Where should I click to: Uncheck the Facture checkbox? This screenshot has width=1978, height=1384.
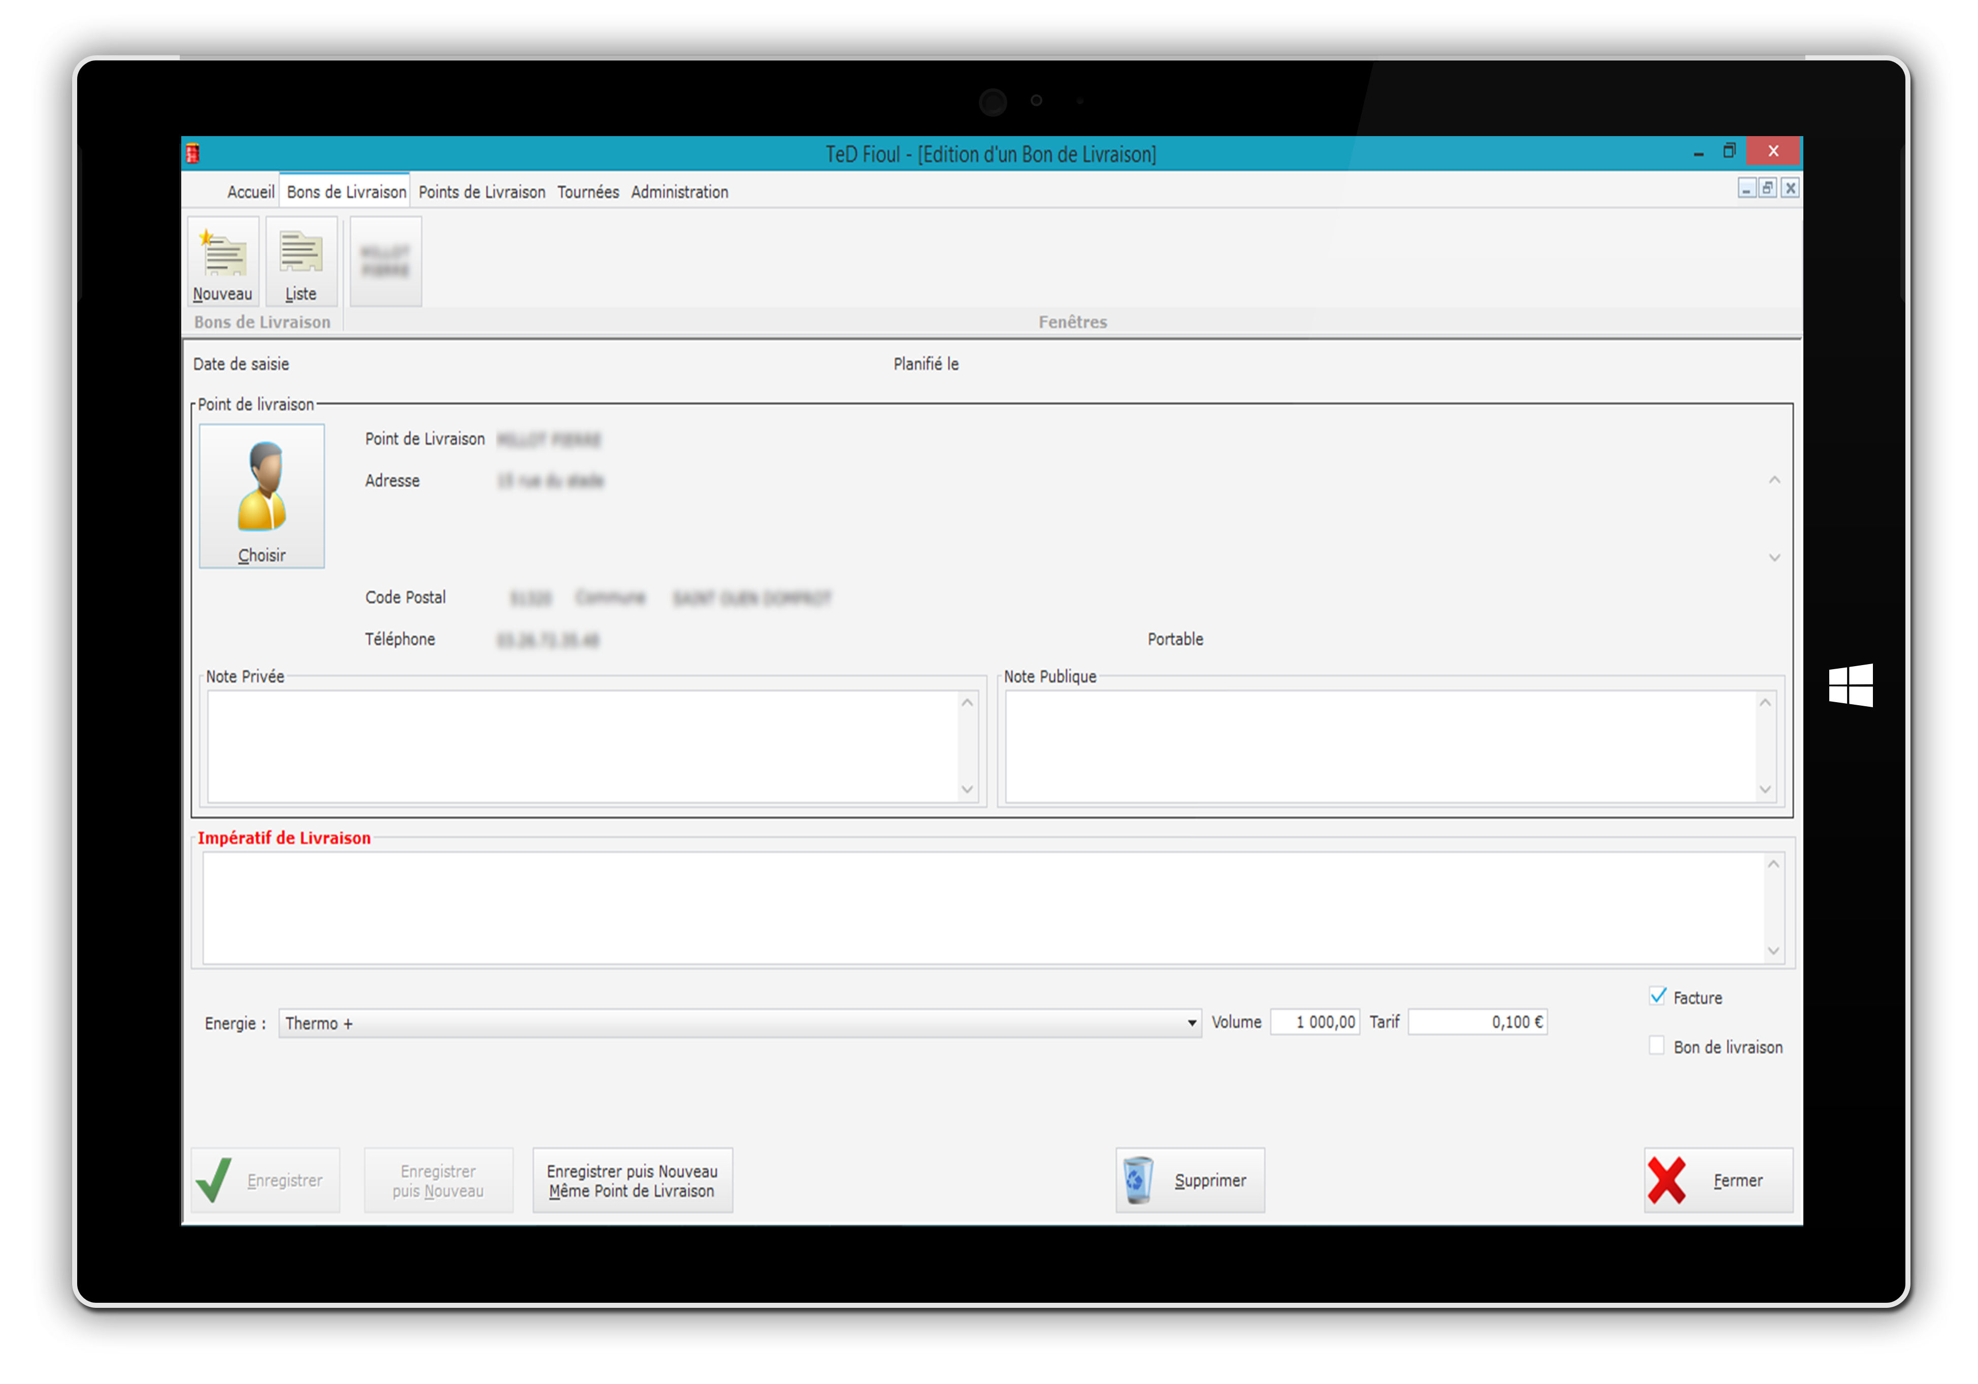coord(1658,996)
